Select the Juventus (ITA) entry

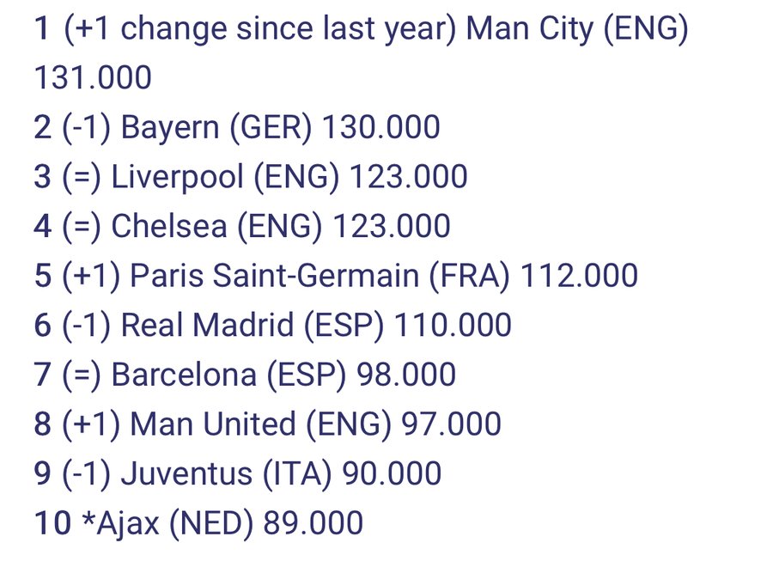(x=226, y=473)
